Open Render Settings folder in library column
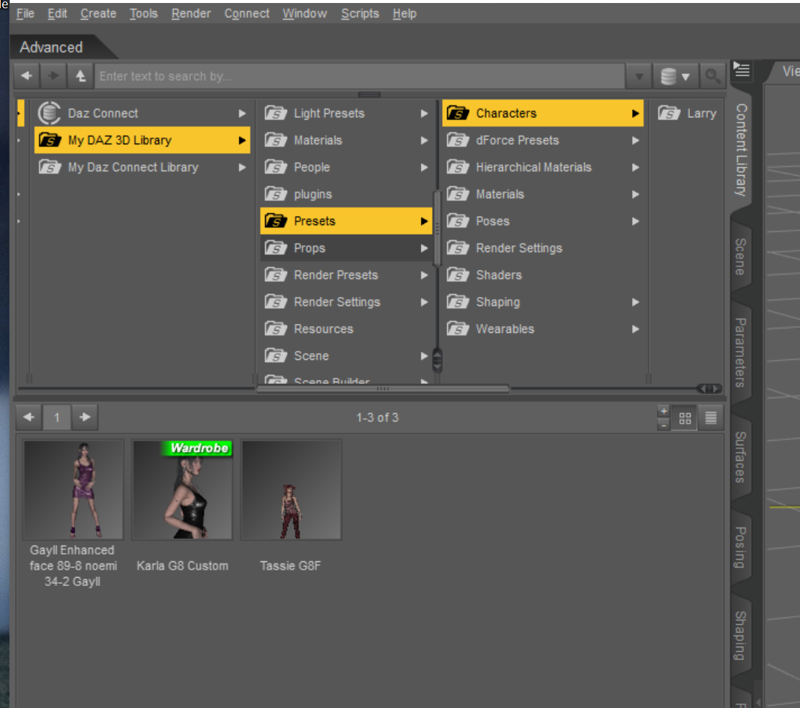The image size is (800, 708). (x=346, y=302)
